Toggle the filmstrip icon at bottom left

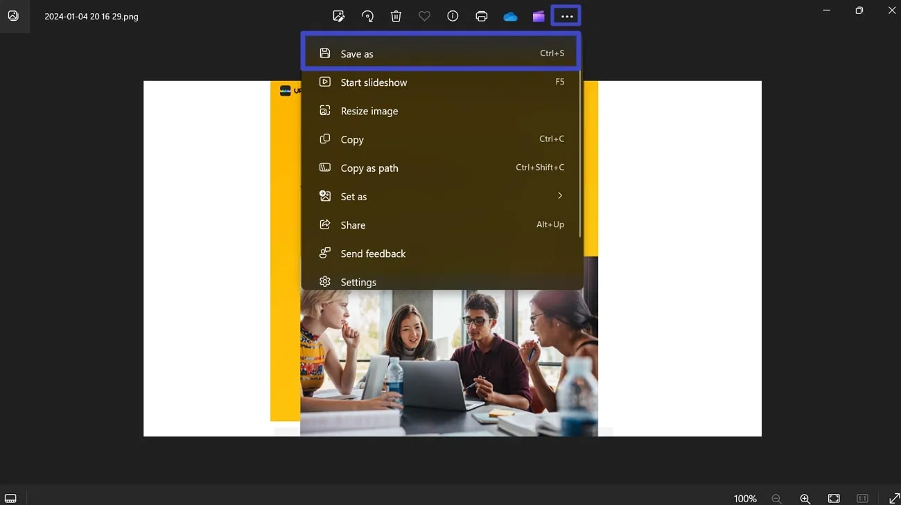click(x=11, y=498)
